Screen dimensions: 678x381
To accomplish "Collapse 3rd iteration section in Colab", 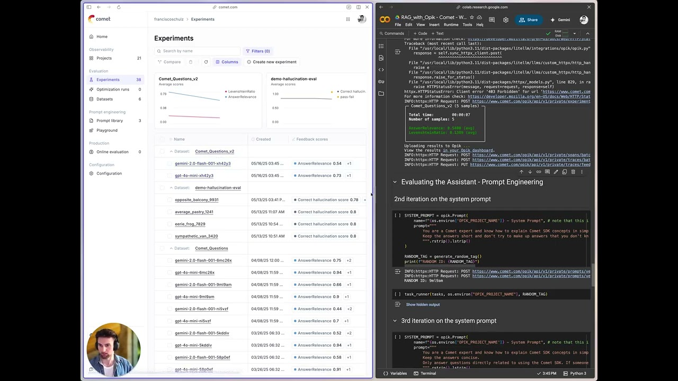I will tap(395, 321).
